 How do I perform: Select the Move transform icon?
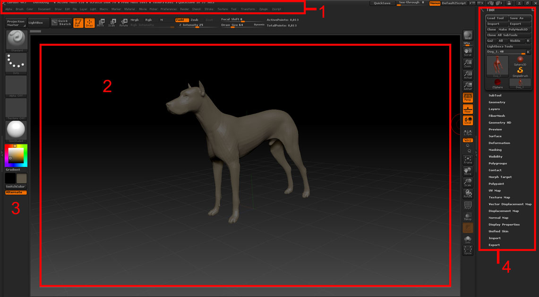pos(100,23)
